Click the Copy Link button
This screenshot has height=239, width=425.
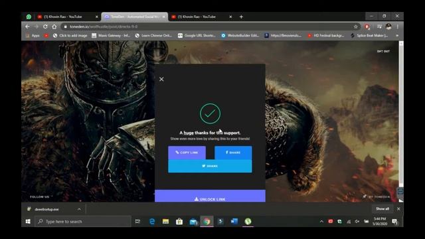click(187, 153)
